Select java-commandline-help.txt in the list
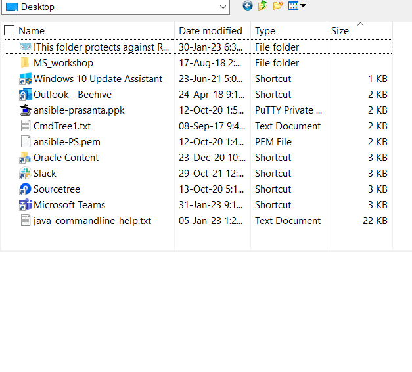 pyautogui.click(x=92, y=221)
